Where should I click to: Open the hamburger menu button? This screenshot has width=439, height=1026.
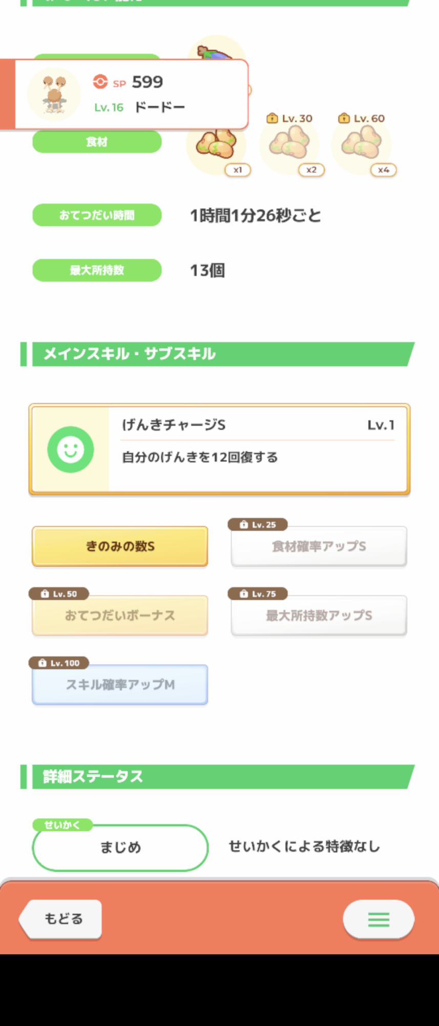click(379, 919)
